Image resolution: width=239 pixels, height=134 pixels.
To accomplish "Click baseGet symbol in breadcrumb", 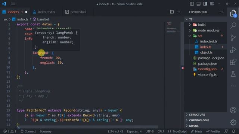I will (x=43, y=19).
